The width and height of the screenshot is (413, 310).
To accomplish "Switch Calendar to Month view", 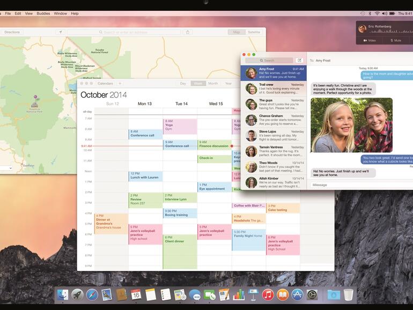I will 213,84.
